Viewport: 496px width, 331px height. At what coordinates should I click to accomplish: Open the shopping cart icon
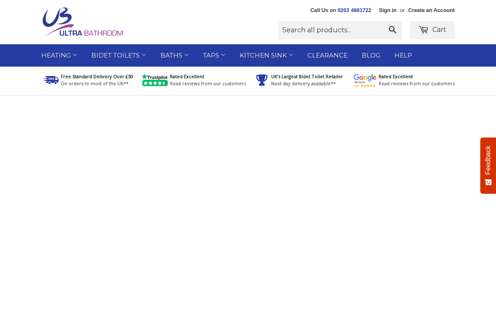(423, 29)
